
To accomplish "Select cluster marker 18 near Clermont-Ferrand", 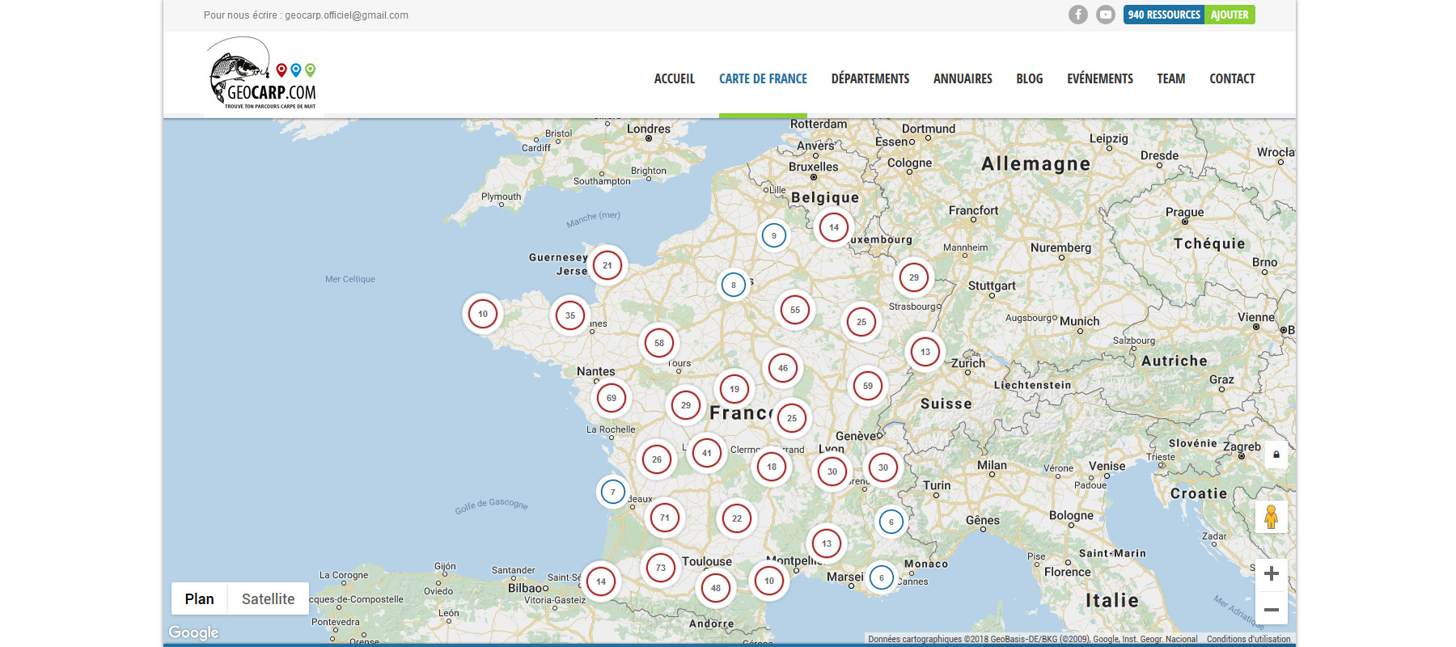I will pyautogui.click(x=772, y=467).
